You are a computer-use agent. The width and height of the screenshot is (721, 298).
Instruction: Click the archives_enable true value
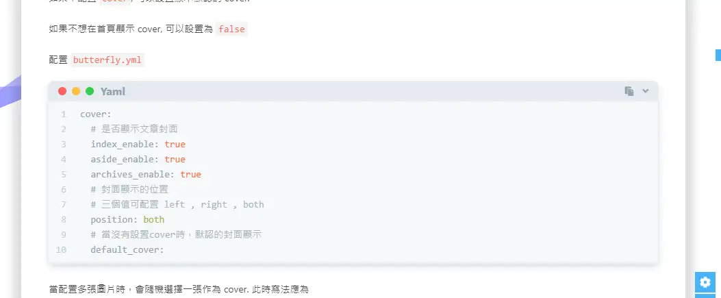(190, 174)
